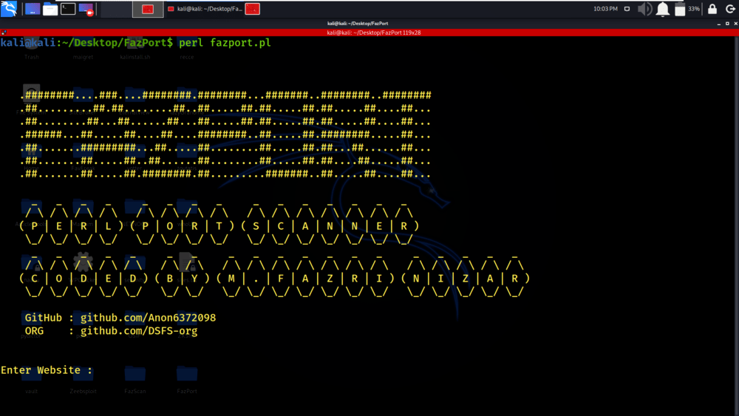This screenshot has width=739, height=416.
Task: Launch the terminal emulator from the panel
Action: (68, 9)
